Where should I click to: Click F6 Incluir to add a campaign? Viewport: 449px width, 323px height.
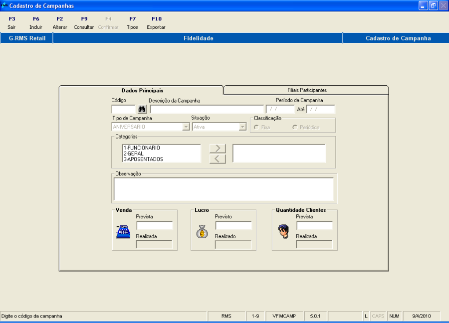pos(36,23)
